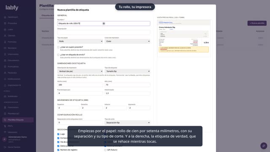The width and height of the screenshot is (270, 152).
Task: Click the floating assistant button bottom corner
Action: [264, 146]
